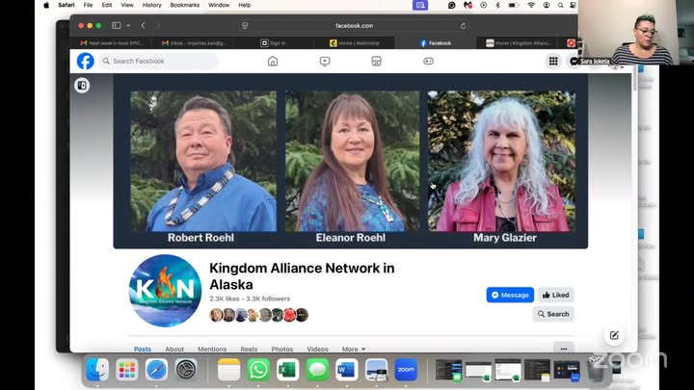694x390 pixels.
Task: Click the Search Facebook input field
Action: pyautogui.click(x=159, y=61)
